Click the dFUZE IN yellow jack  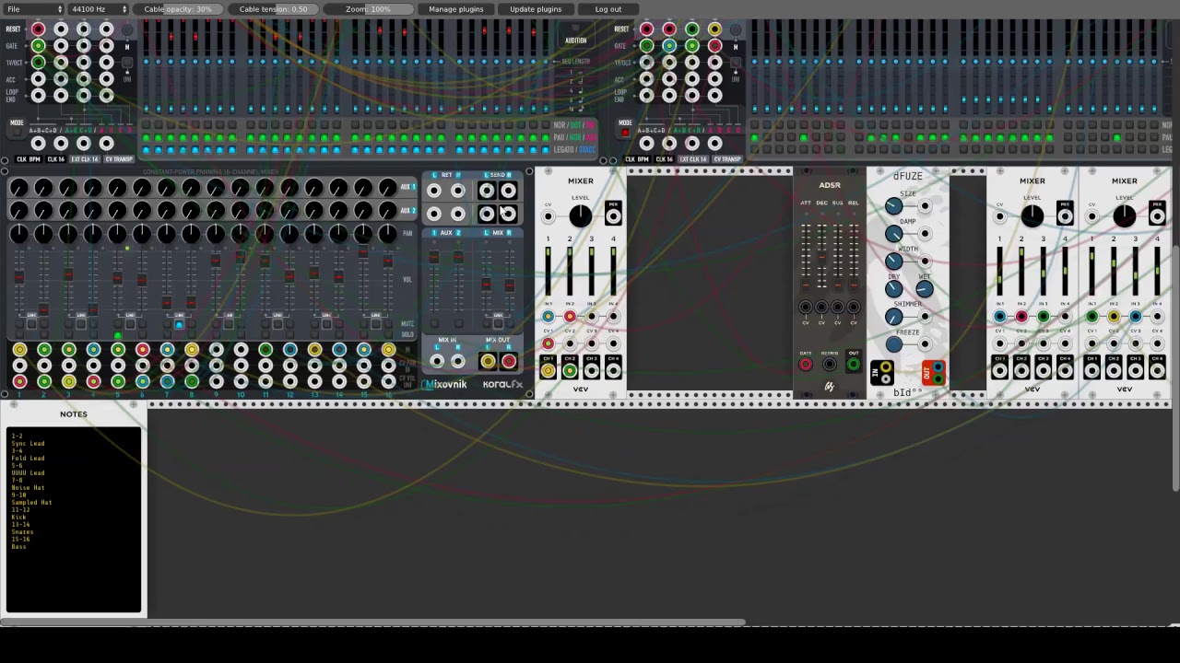886,368
